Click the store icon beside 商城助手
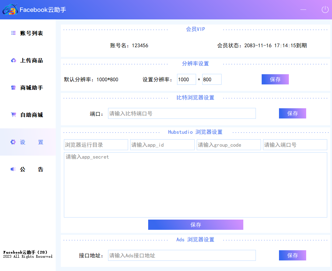The image size is (332, 271). pos(14,87)
